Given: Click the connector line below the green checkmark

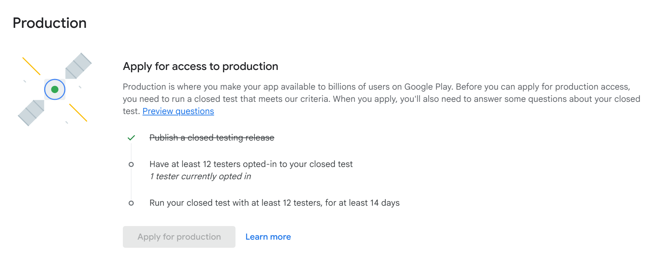Looking at the screenshot, I should tap(131, 151).
